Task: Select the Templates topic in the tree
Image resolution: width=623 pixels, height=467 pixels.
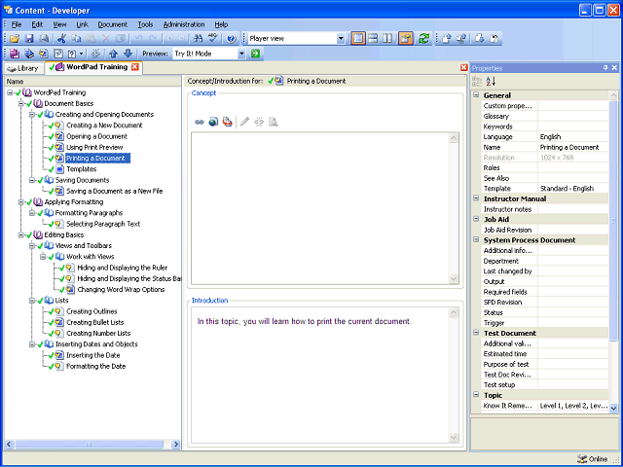Action: [81, 169]
